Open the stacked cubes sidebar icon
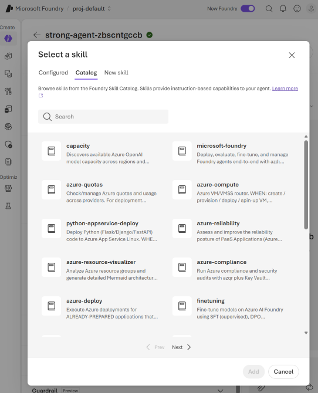The height and width of the screenshot is (393, 318). click(8, 56)
